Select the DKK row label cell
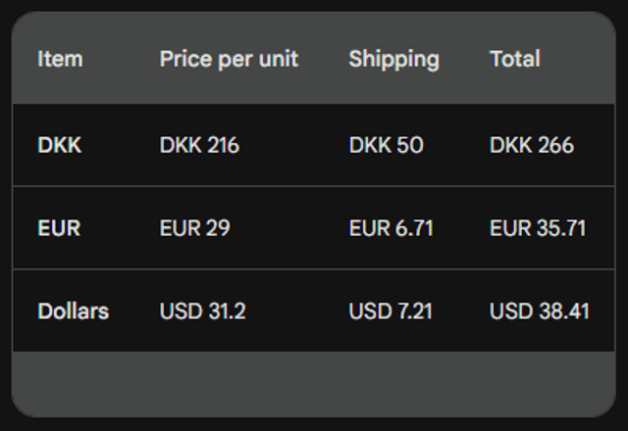 60,146
